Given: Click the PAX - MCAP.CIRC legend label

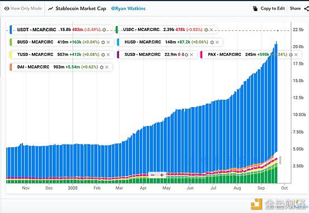Looking at the screenshot, I should (225, 55).
